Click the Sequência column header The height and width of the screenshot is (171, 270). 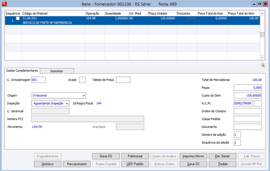pyautogui.click(x=13, y=13)
